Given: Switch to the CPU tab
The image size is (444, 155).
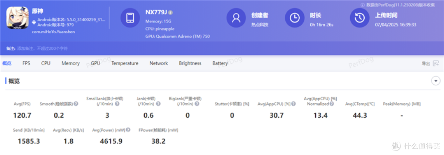Looking at the screenshot, I should tap(46, 63).
